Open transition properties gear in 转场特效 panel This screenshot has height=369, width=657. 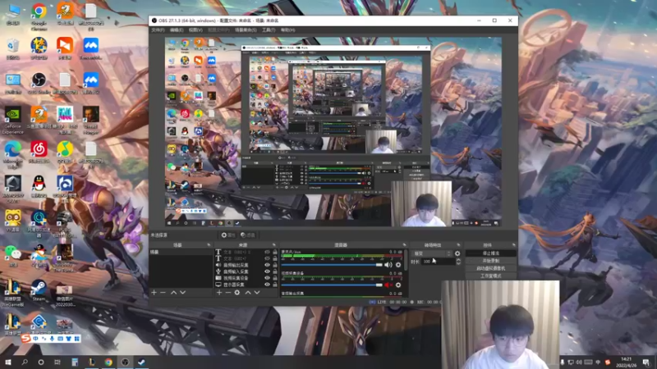point(457,253)
